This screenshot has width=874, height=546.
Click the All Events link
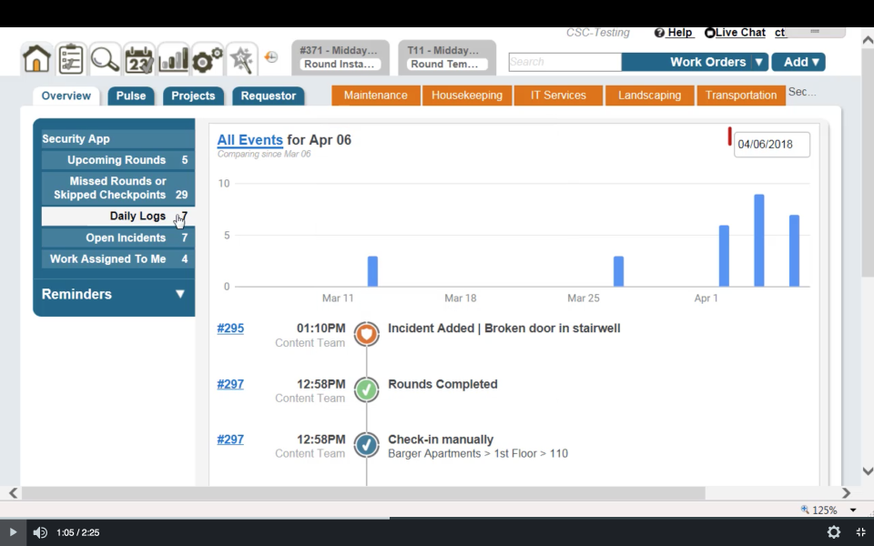(x=249, y=140)
